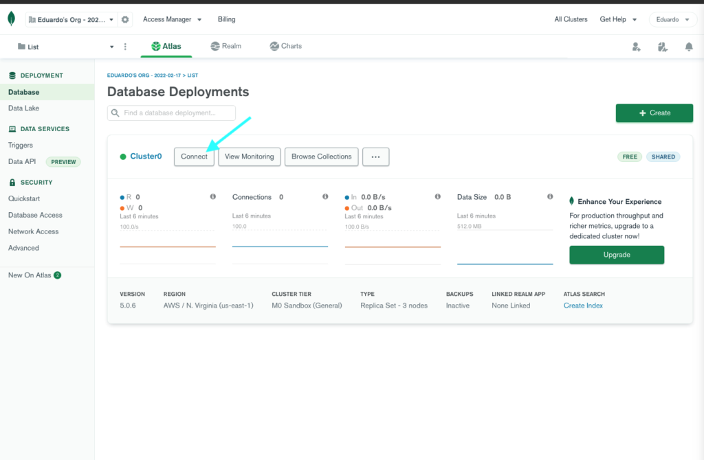Click the Create Index link
Viewport: 704px width, 460px height.
coord(583,306)
